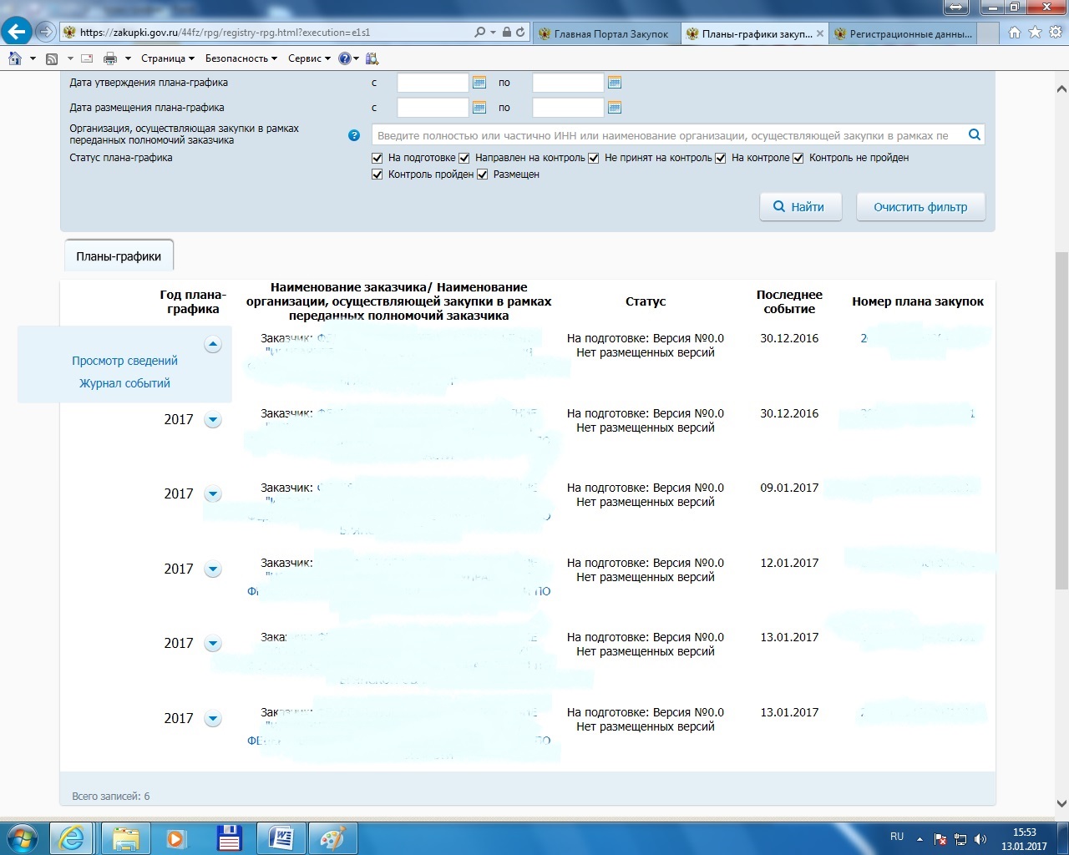The height and width of the screenshot is (855, 1069).
Task: Click the 'Журнал событий' link
Action: tap(124, 383)
